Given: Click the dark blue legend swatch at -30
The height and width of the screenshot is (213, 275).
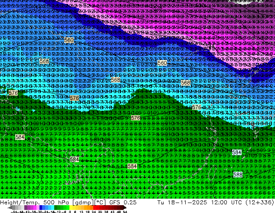Looking at the screenshot, I should point(41,207).
